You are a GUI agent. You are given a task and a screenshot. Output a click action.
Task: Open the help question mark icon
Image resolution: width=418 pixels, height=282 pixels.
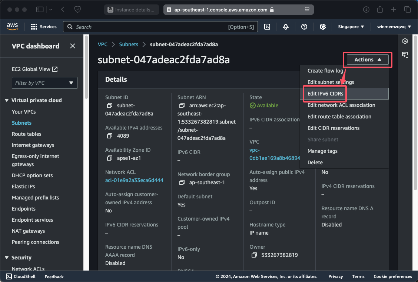(304, 27)
